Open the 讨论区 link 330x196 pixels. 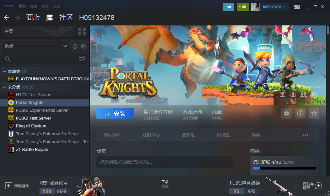click(223, 135)
